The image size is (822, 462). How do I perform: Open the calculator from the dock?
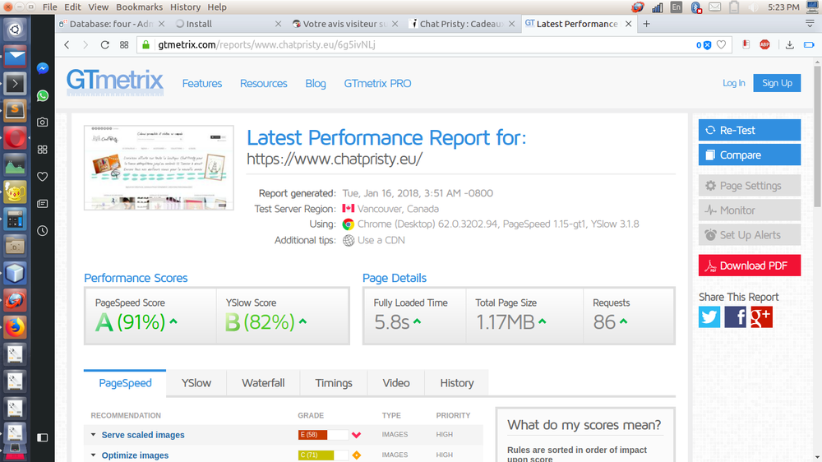click(x=15, y=219)
